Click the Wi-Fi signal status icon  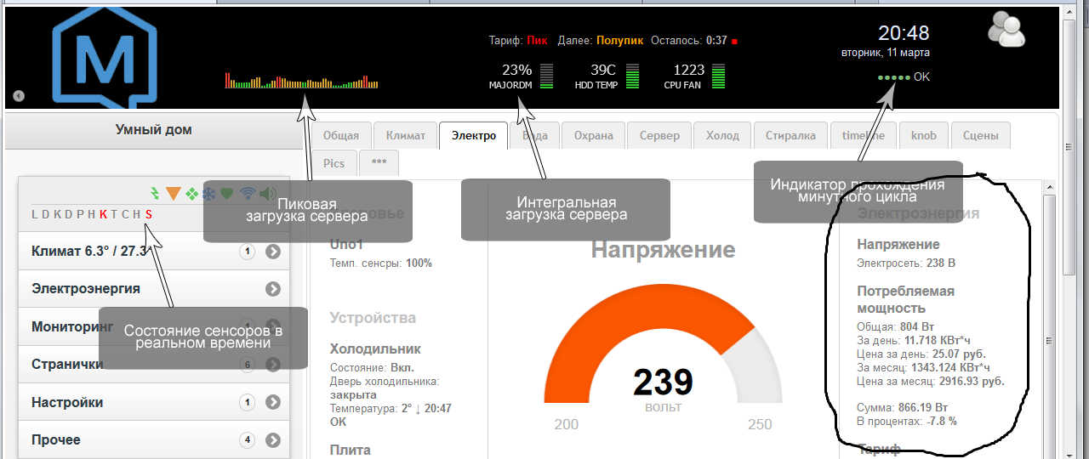[x=248, y=194]
